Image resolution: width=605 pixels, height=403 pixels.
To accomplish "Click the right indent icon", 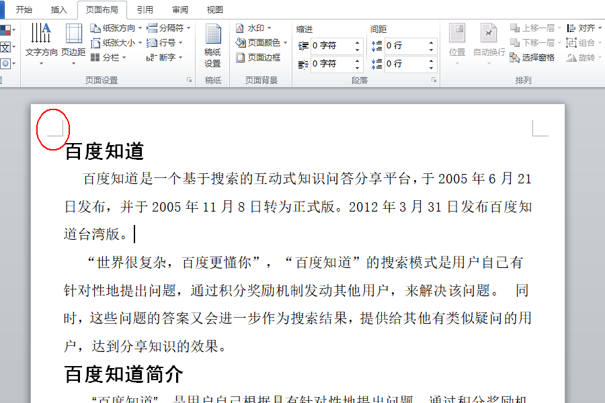I will pos(303,64).
